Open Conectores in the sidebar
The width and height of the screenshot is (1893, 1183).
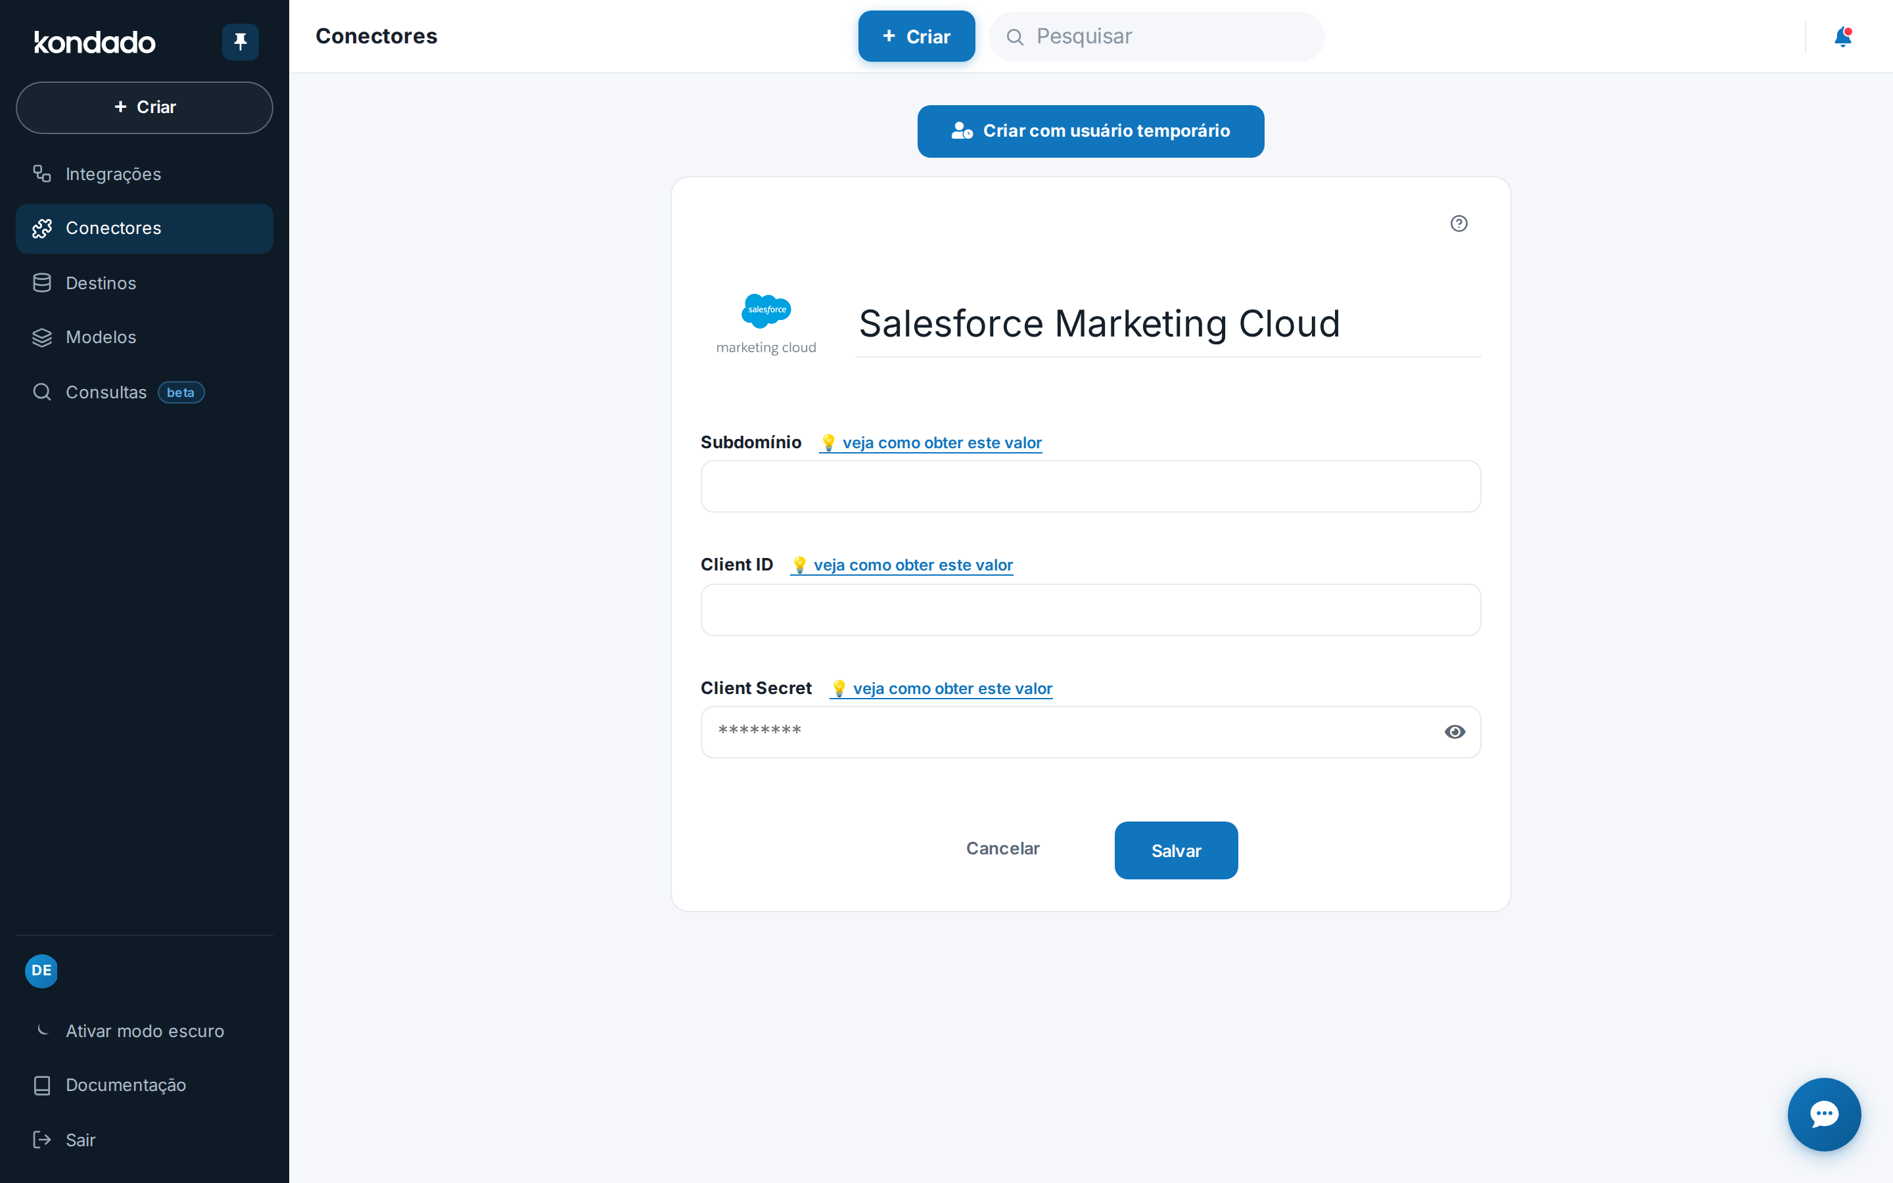tap(145, 229)
